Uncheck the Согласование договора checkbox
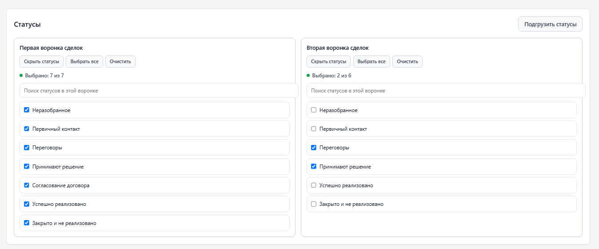 click(27, 185)
